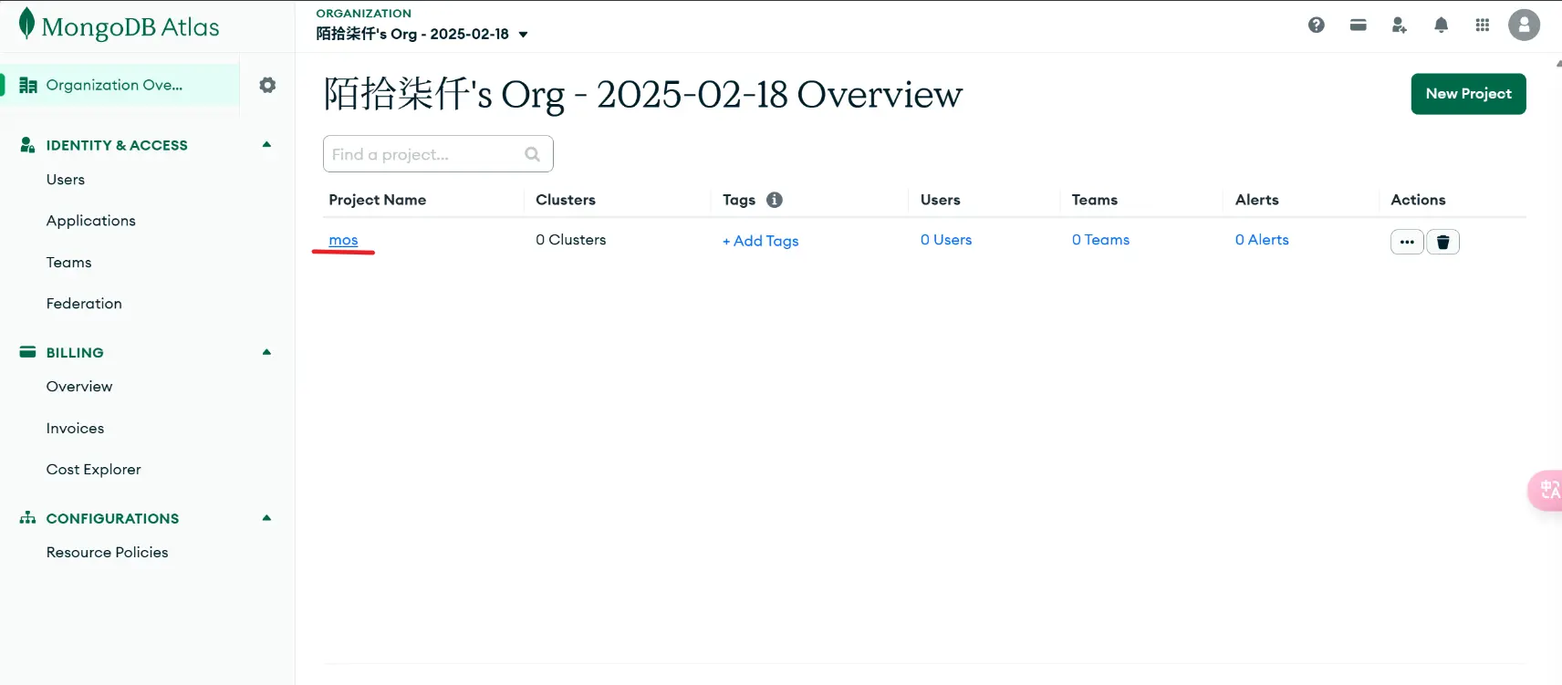Image resolution: width=1562 pixels, height=685 pixels.
Task: Go to Invoices in sidebar
Action: (x=75, y=429)
